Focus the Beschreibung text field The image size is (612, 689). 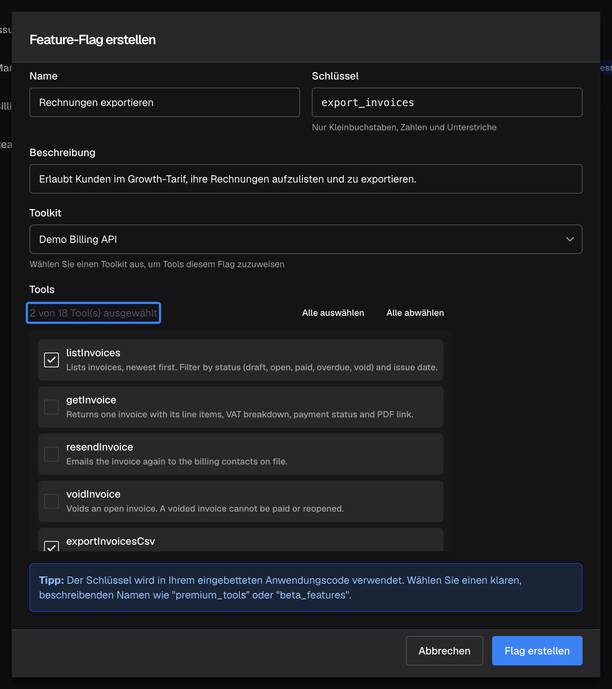click(x=306, y=179)
